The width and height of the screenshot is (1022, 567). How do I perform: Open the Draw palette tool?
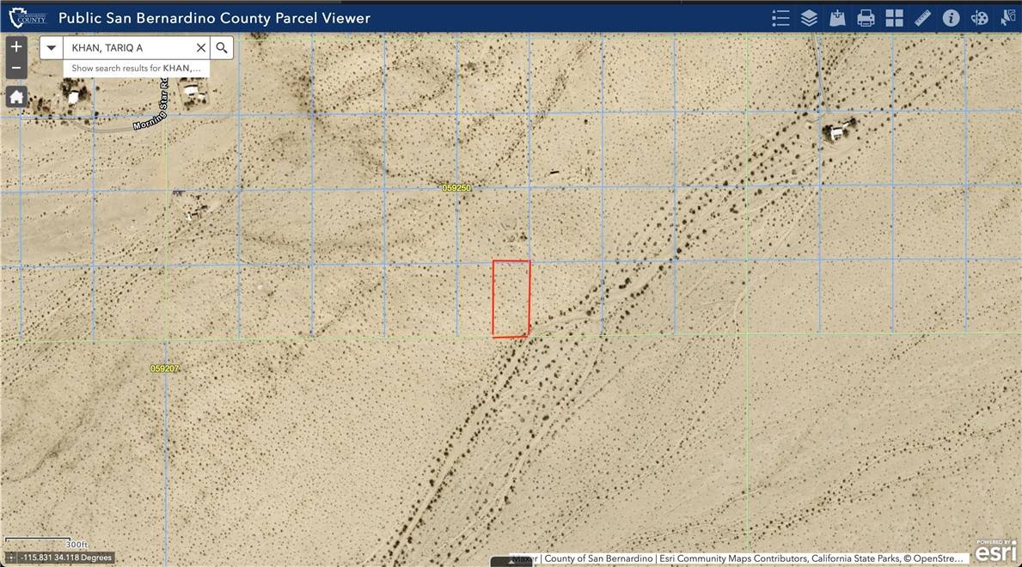click(979, 17)
